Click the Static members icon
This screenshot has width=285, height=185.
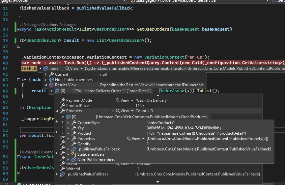tap(74, 154)
